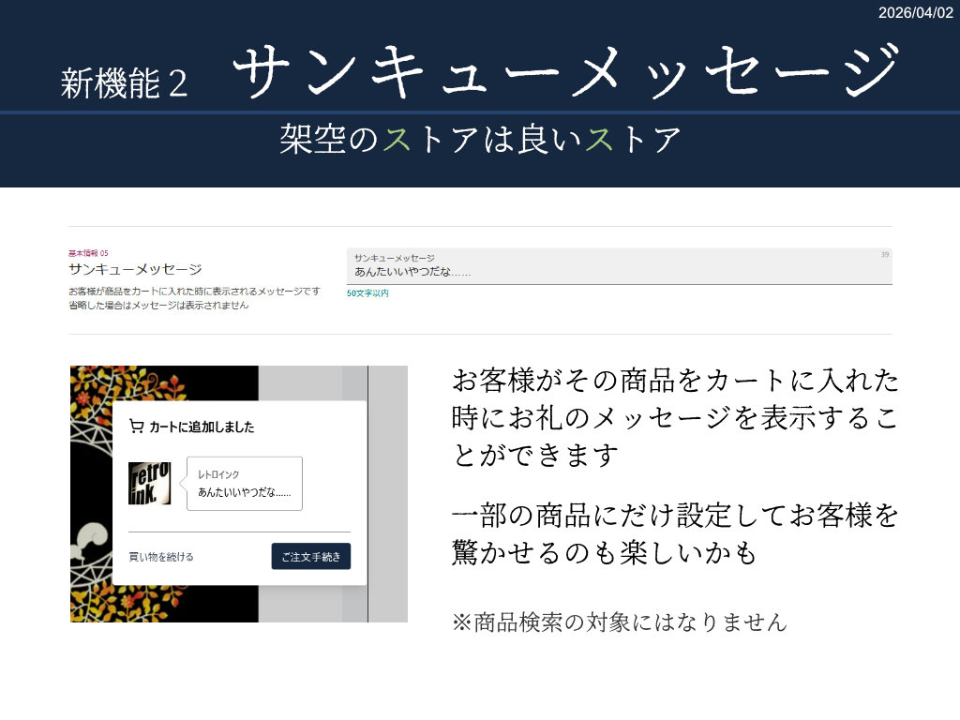Open the 買い物を続ける link
Viewport: 960px width, 720px height.
coord(161,556)
